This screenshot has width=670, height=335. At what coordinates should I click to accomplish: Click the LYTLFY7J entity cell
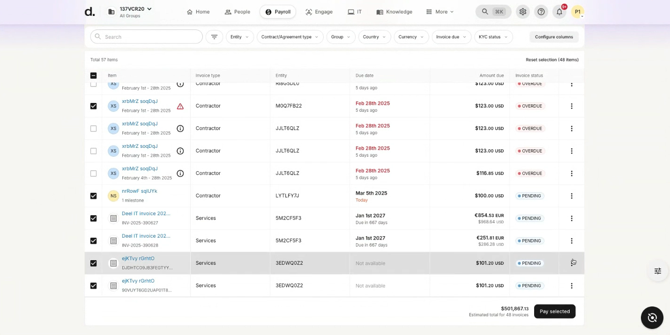pos(287,196)
